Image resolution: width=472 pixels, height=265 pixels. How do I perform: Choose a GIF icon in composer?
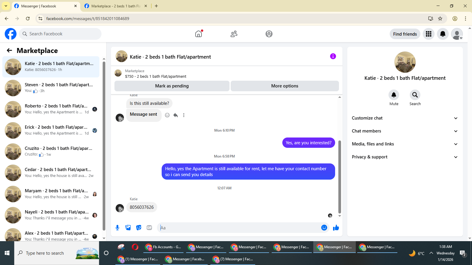[x=149, y=228]
